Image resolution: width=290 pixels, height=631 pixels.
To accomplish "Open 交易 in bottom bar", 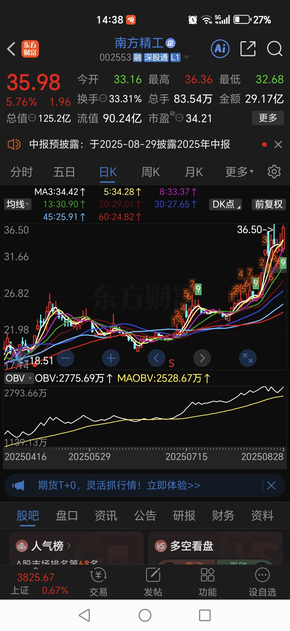I will [99, 582].
